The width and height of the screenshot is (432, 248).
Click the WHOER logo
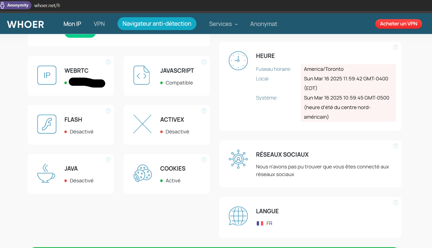[25, 24]
